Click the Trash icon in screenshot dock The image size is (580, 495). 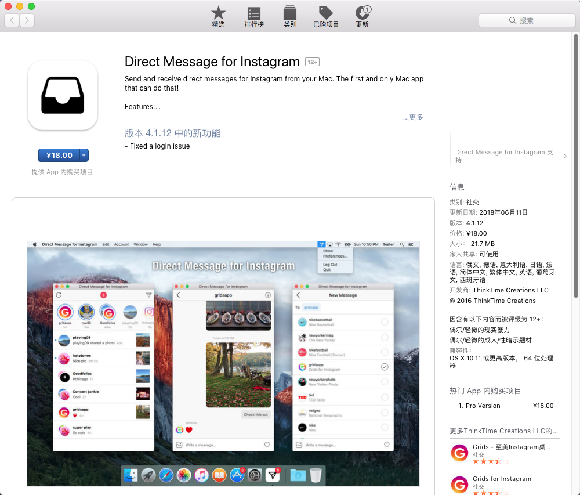316,475
